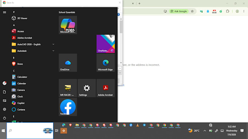
Task: Click the Ask Google button
Action: pyautogui.click(x=179, y=11)
